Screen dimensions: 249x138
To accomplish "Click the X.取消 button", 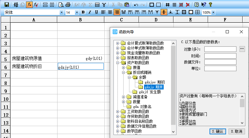I will click(x=237, y=131).
